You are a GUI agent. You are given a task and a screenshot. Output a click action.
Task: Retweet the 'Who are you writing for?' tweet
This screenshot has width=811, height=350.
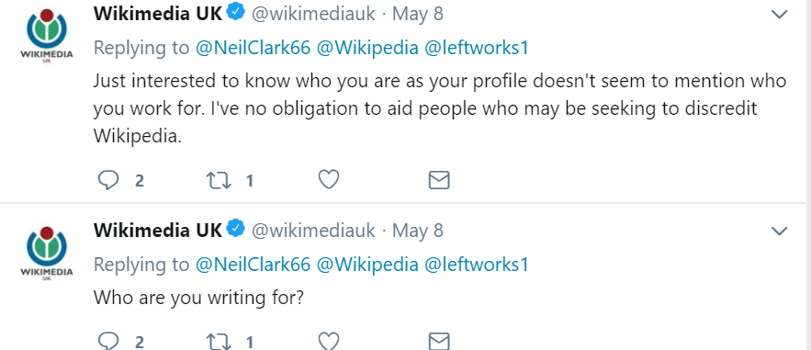click(x=219, y=341)
